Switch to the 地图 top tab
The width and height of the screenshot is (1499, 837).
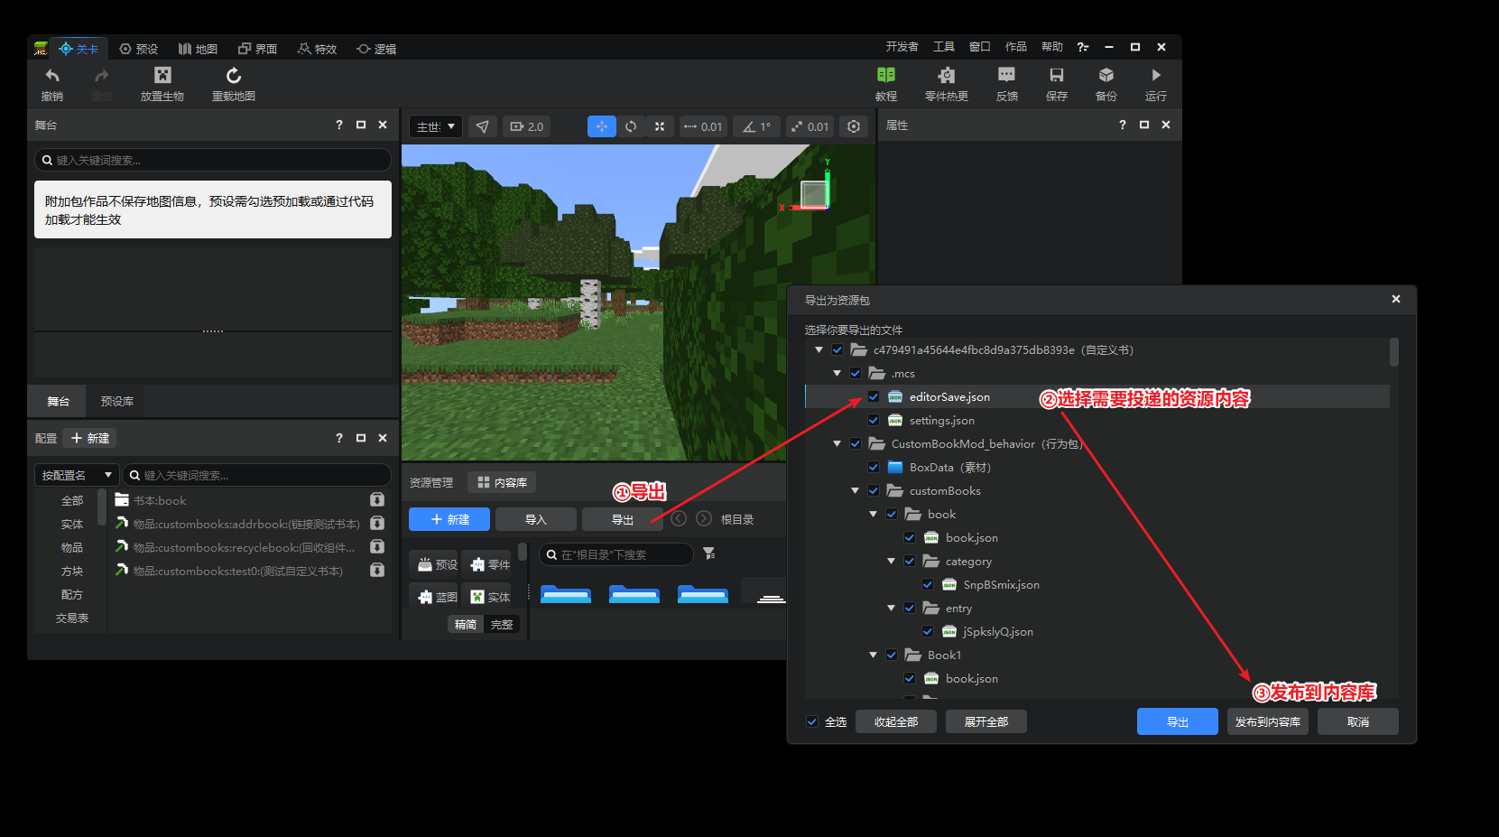tap(198, 49)
